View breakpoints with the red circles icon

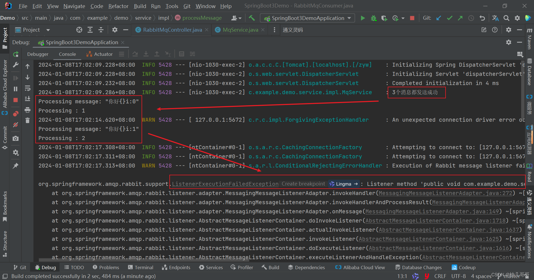click(x=16, y=114)
